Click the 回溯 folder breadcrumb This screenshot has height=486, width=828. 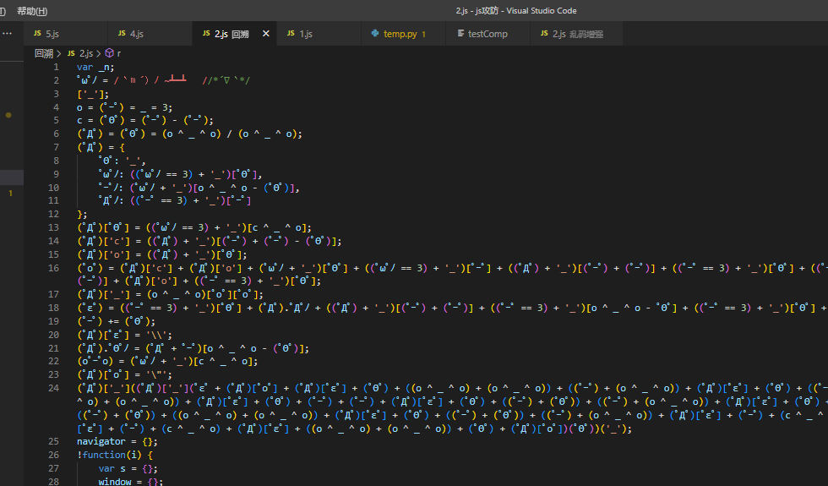click(44, 53)
